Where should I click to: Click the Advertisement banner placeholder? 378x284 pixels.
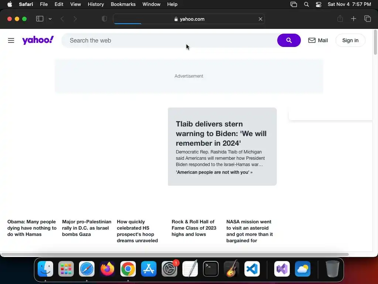[x=189, y=76]
